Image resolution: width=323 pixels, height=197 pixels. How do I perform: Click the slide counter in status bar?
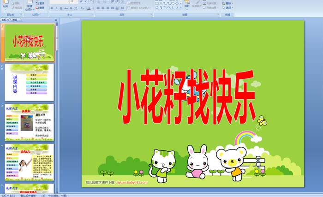8,196
